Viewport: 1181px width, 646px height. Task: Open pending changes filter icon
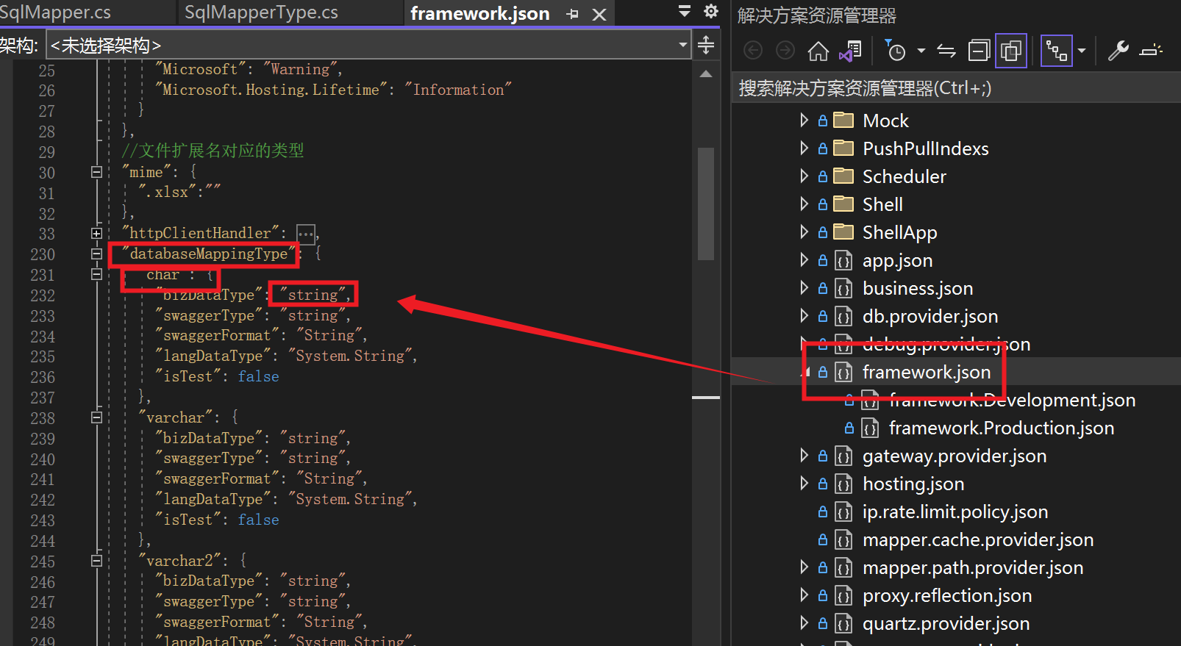895,50
